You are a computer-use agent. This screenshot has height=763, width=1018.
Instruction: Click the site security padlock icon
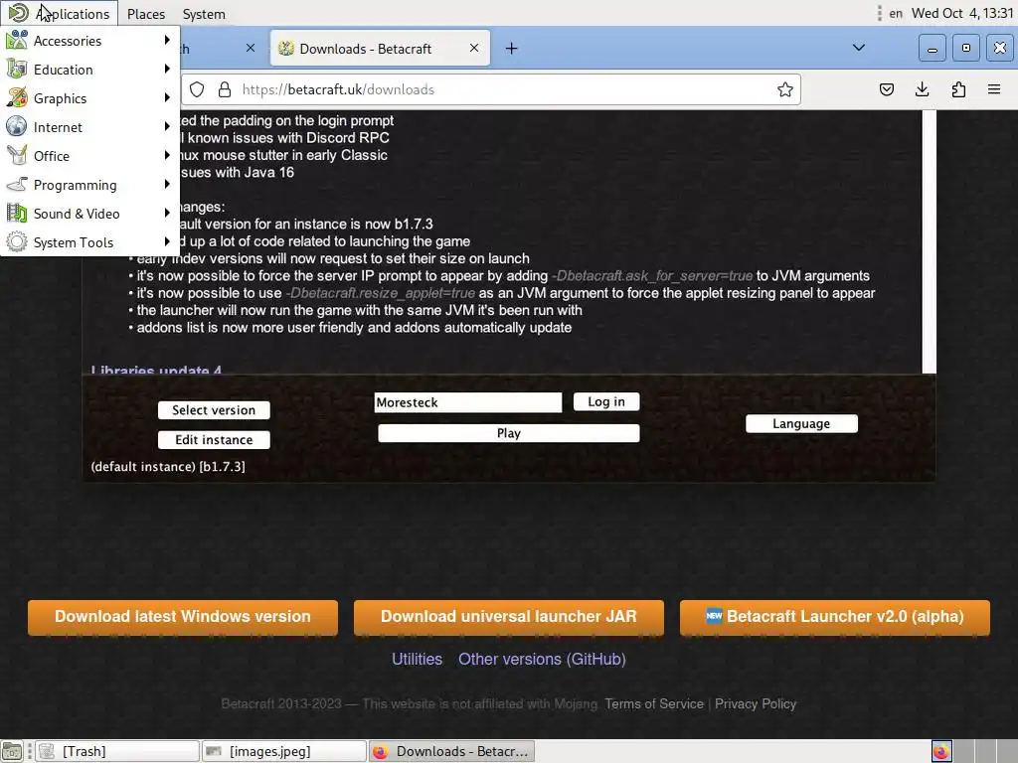[225, 89]
